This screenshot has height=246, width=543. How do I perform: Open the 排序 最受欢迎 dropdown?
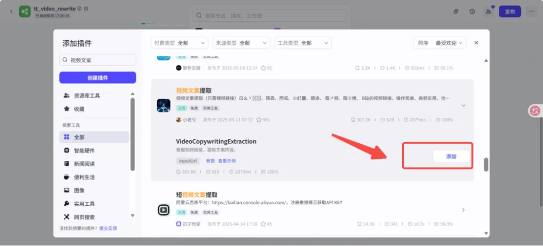click(x=439, y=43)
